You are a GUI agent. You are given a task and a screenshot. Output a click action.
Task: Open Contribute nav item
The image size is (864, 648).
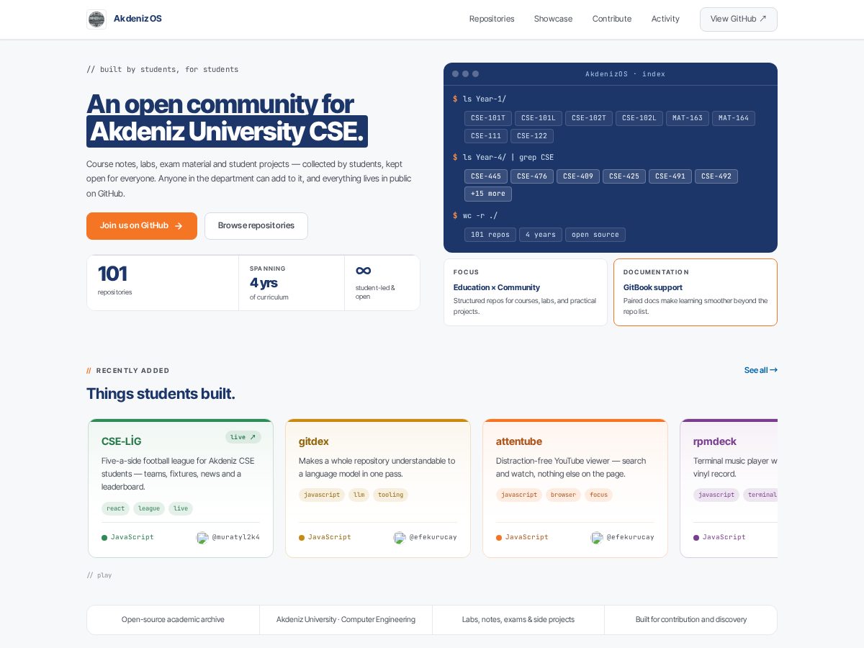(612, 19)
